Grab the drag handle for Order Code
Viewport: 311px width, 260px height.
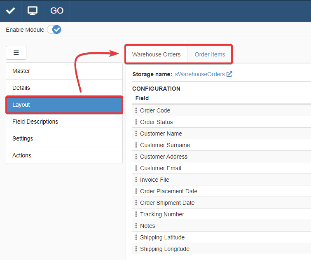coord(136,110)
